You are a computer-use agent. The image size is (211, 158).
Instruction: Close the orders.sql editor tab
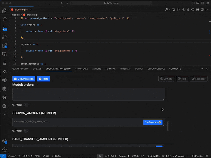[x=31, y=10]
